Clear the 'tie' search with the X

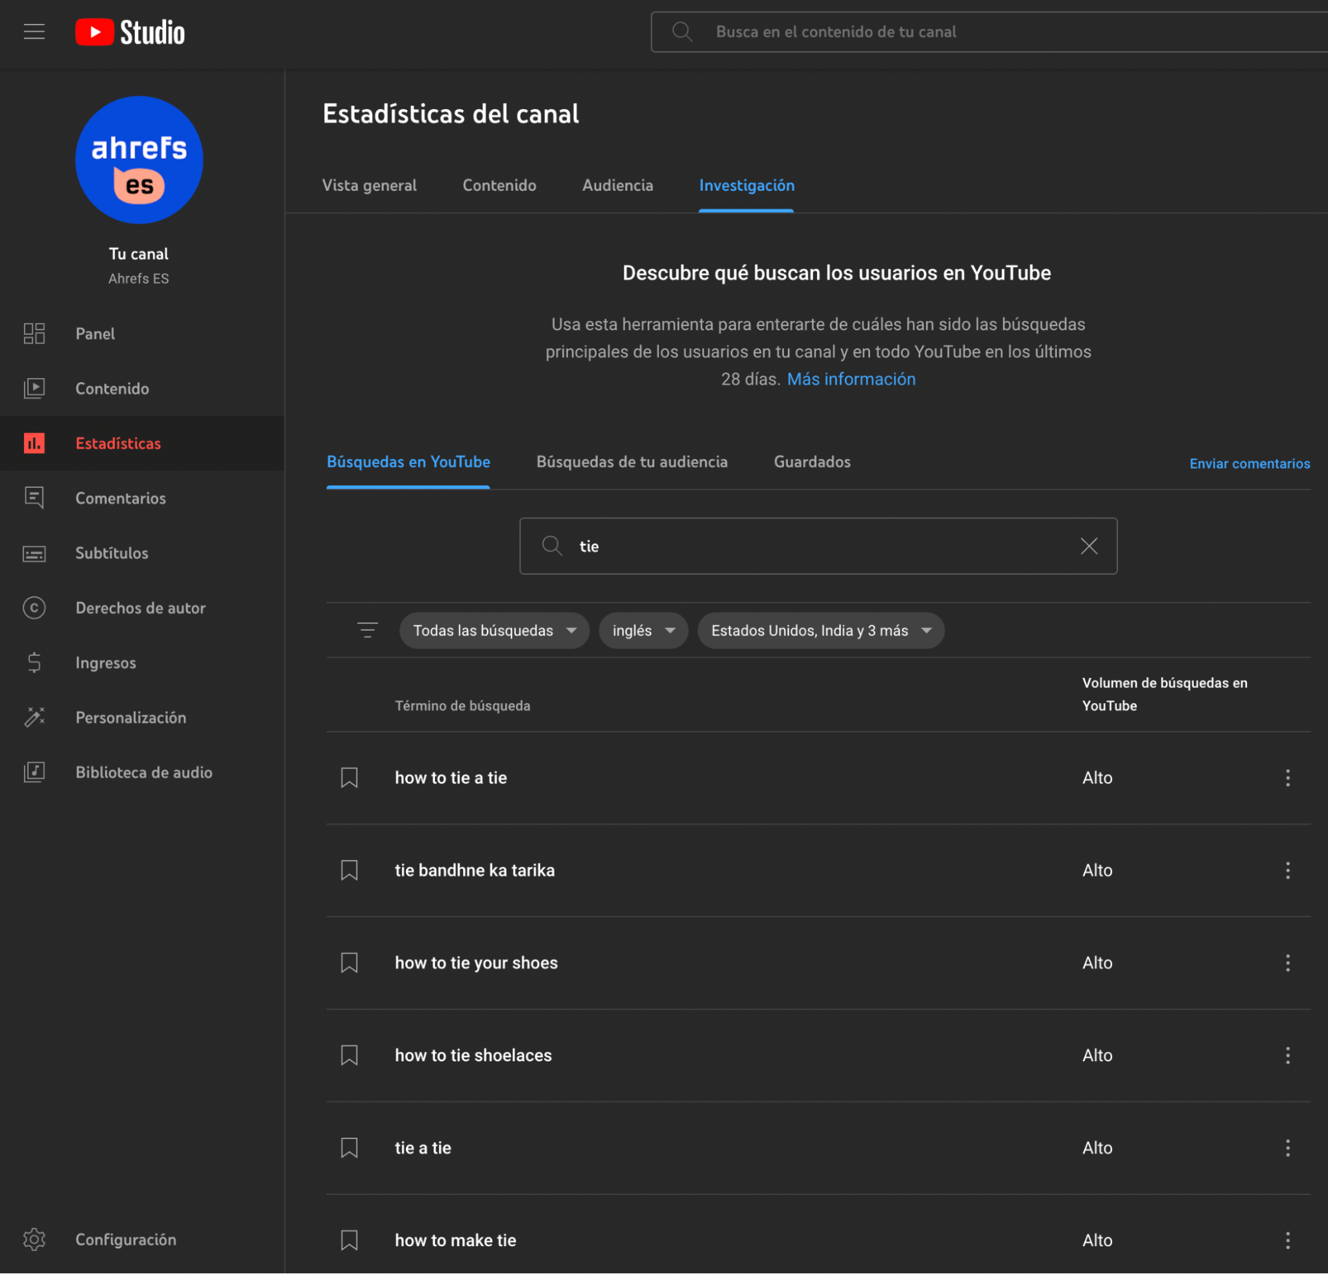pos(1089,546)
